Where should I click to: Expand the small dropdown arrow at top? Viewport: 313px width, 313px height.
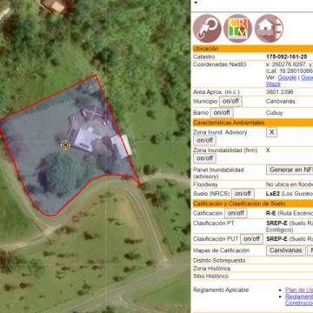click(x=196, y=3)
